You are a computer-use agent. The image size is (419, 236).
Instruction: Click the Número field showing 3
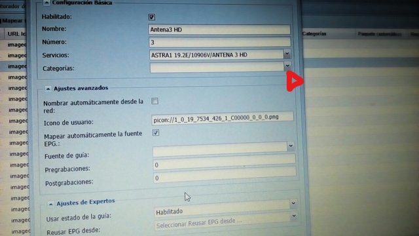click(x=220, y=42)
